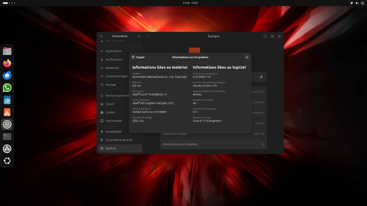Click heading Informations liées au matériel
Viewport: 367px width, 206px height.
point(160,67)
